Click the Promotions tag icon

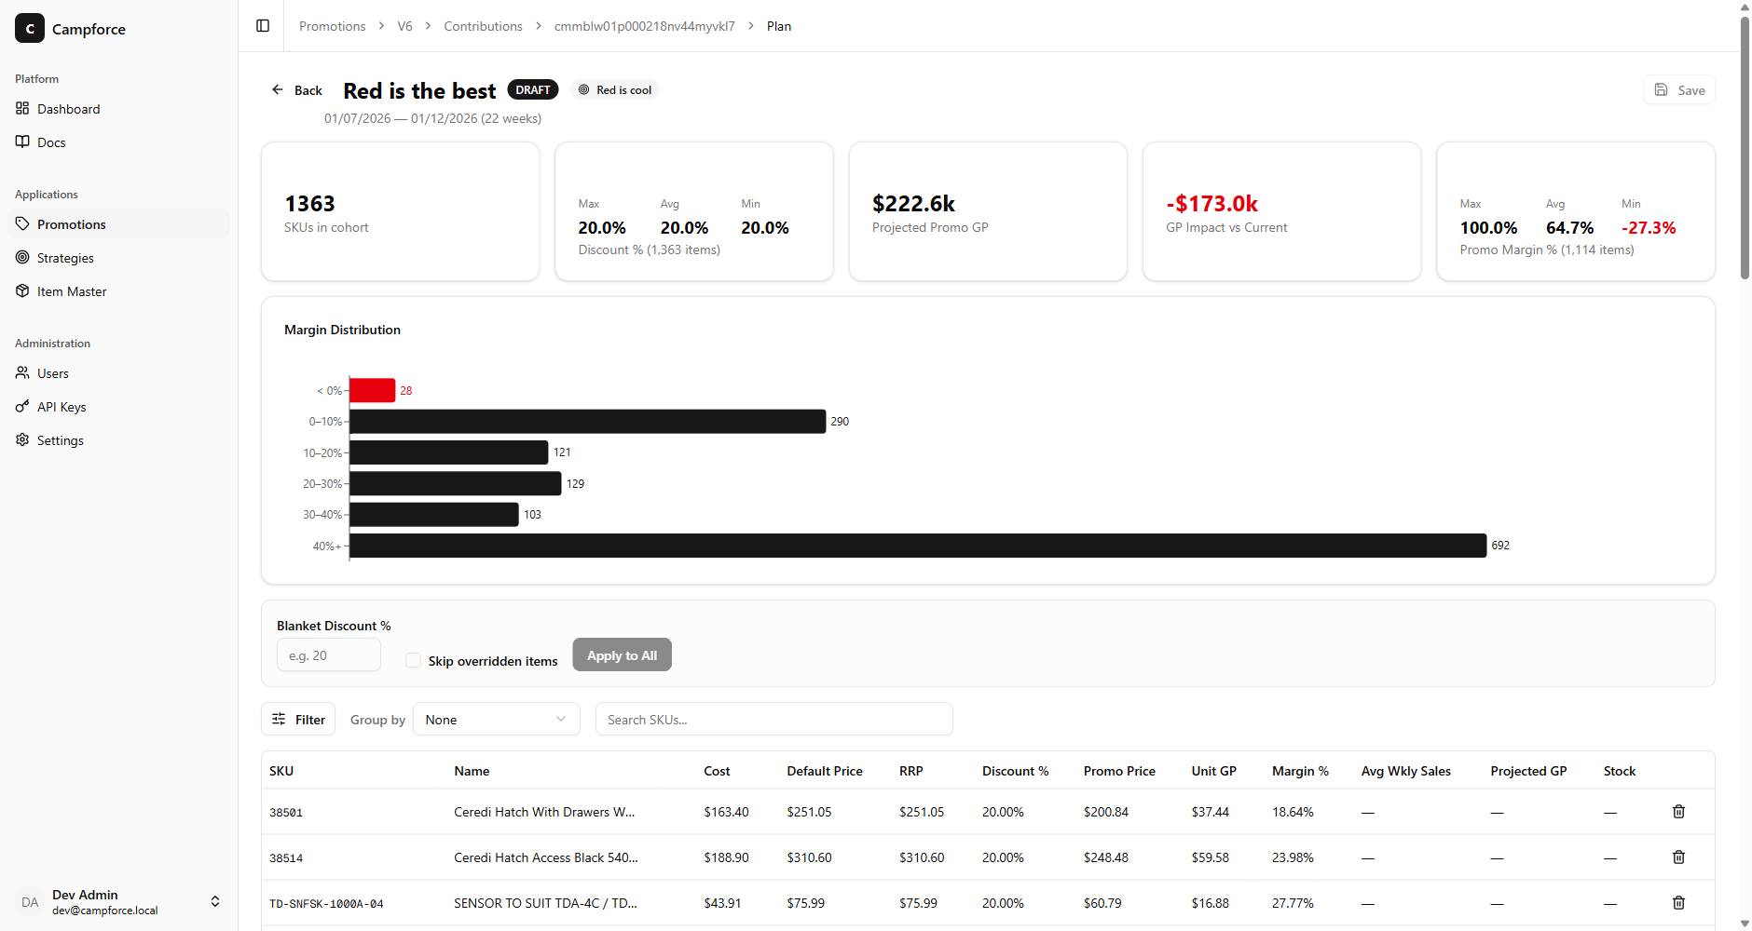(22, 223)
